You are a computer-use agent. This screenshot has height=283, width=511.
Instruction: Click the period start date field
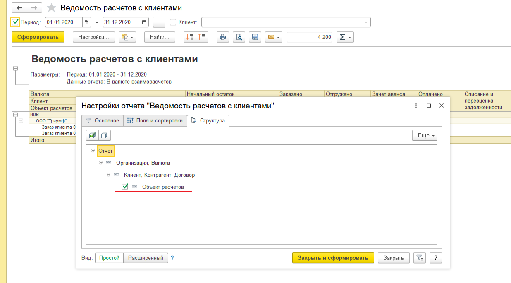tap(64, 22)
